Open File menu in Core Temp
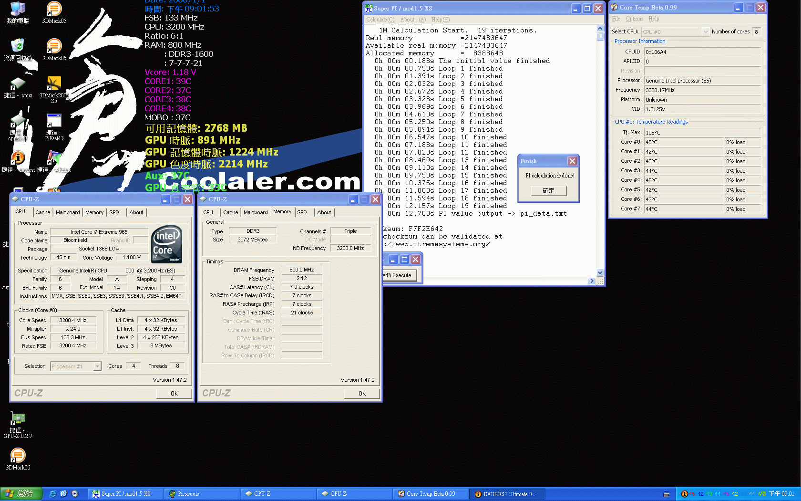 (616, 19)
